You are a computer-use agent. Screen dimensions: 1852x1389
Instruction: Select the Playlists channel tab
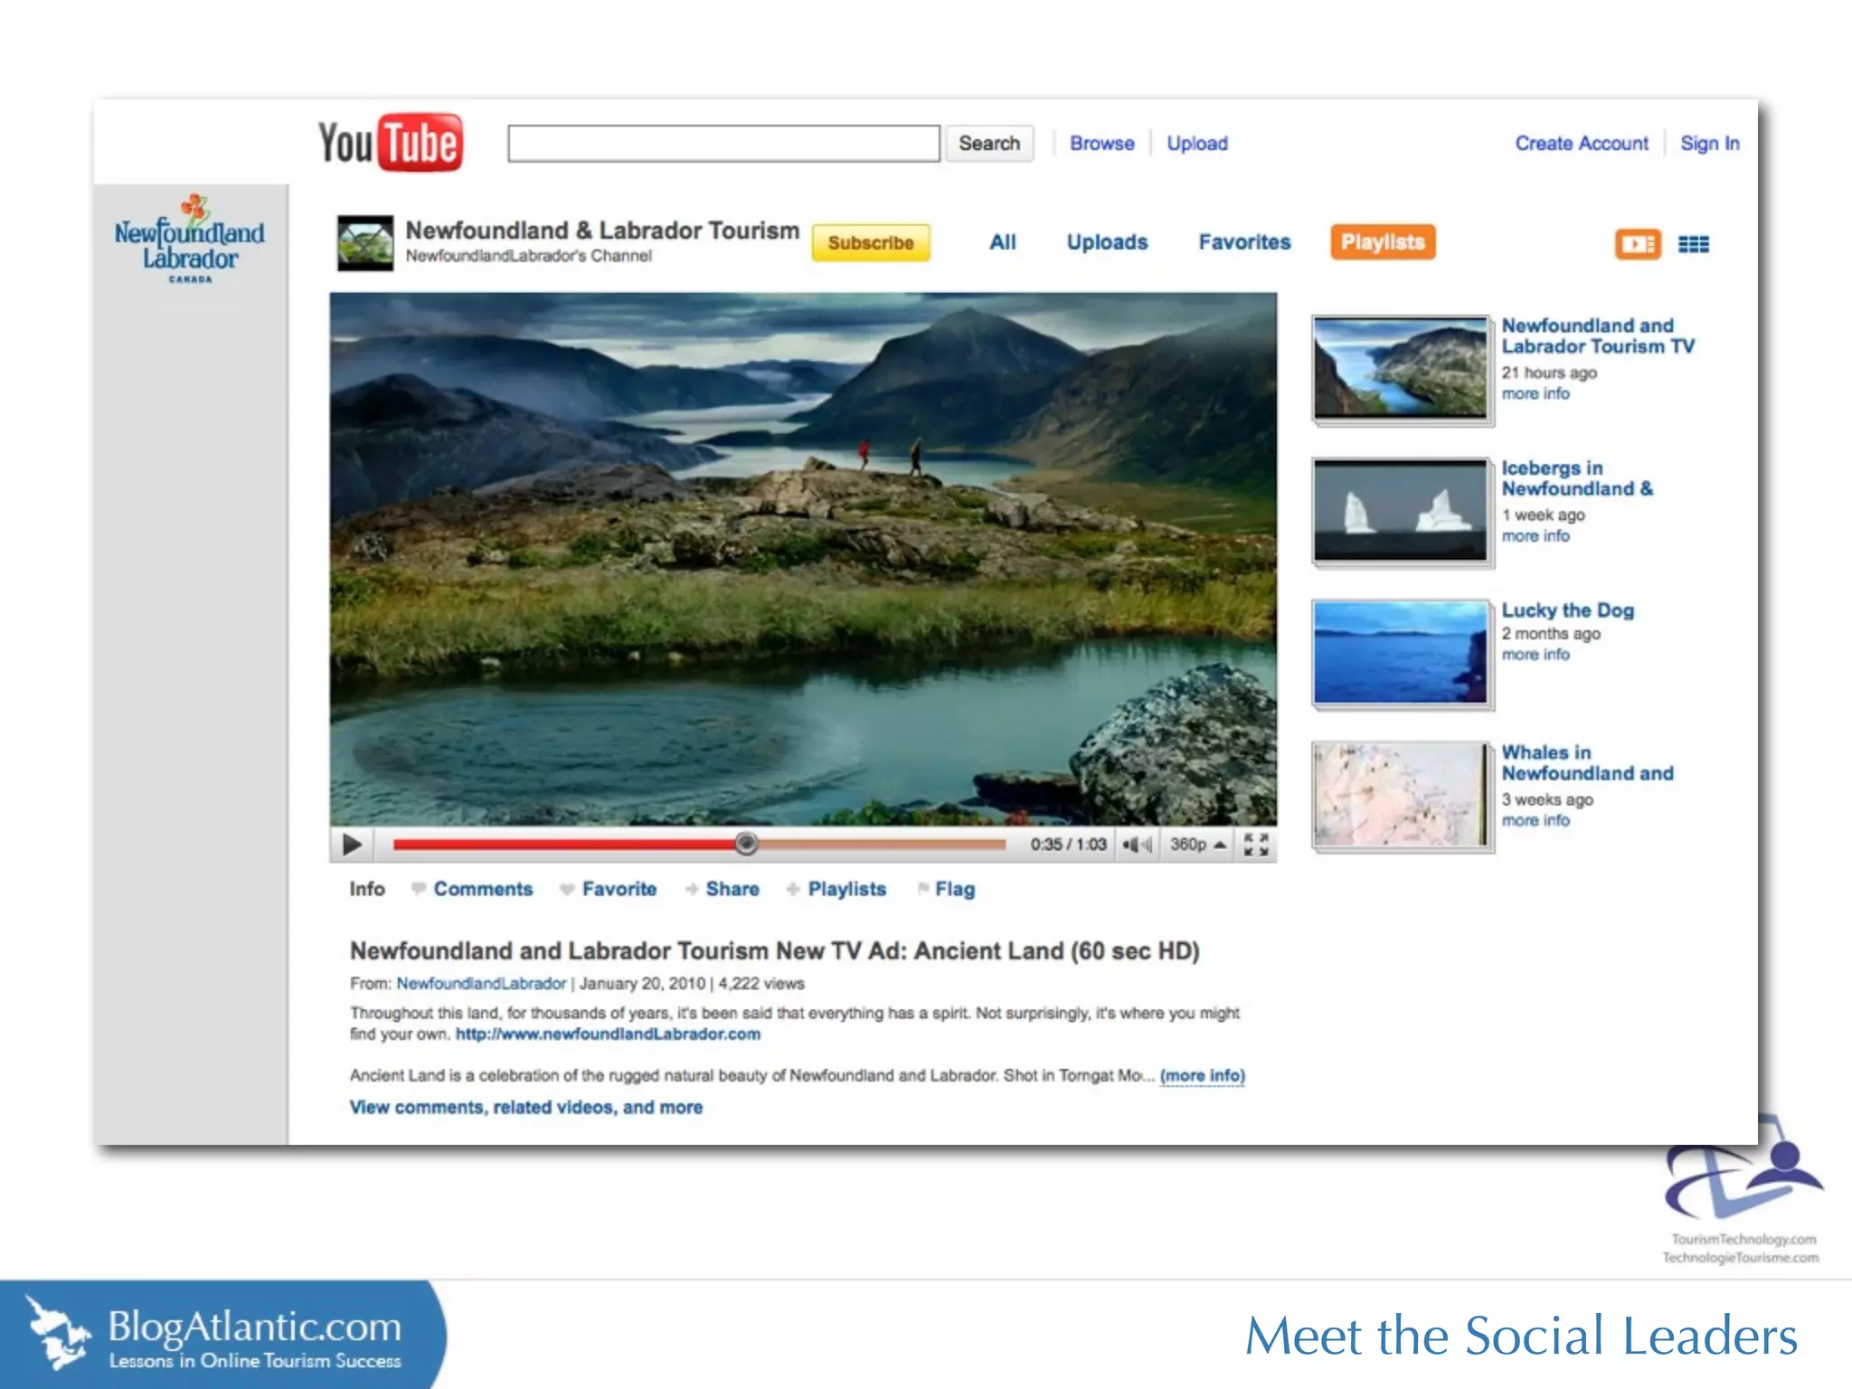[1382, 242]
